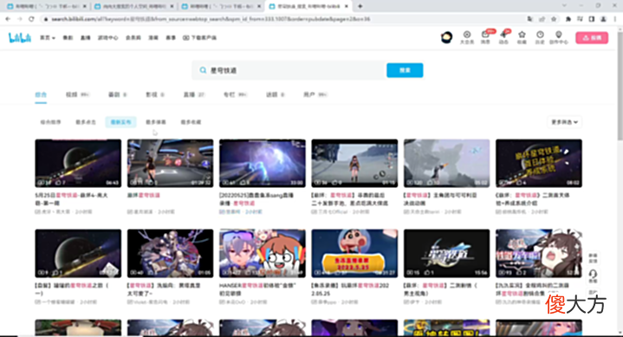The image size is (623, 337).
Task: Open 赛事 in the top navigation
Action: pos(171,38)
